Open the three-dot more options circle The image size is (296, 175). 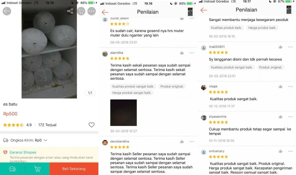pos(92,11)
